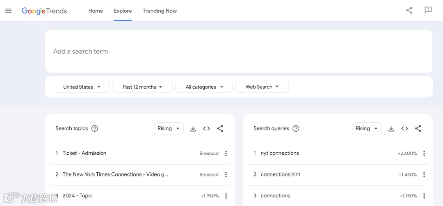Viewport: 443px width, 206px height.
Task: Click the Add a search term field
Action: (238, 51)
